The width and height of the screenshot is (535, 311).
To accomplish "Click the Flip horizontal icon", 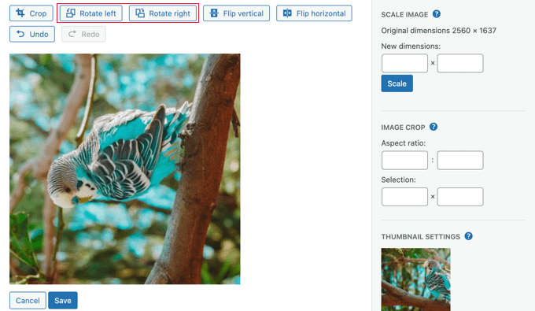I will (287, 13).
